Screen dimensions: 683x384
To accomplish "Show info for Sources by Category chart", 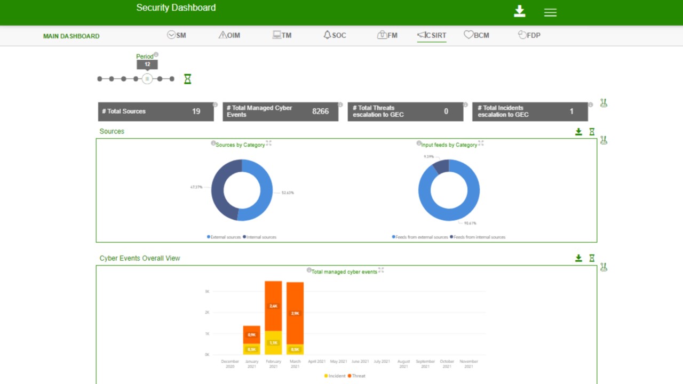I will 213,143.
